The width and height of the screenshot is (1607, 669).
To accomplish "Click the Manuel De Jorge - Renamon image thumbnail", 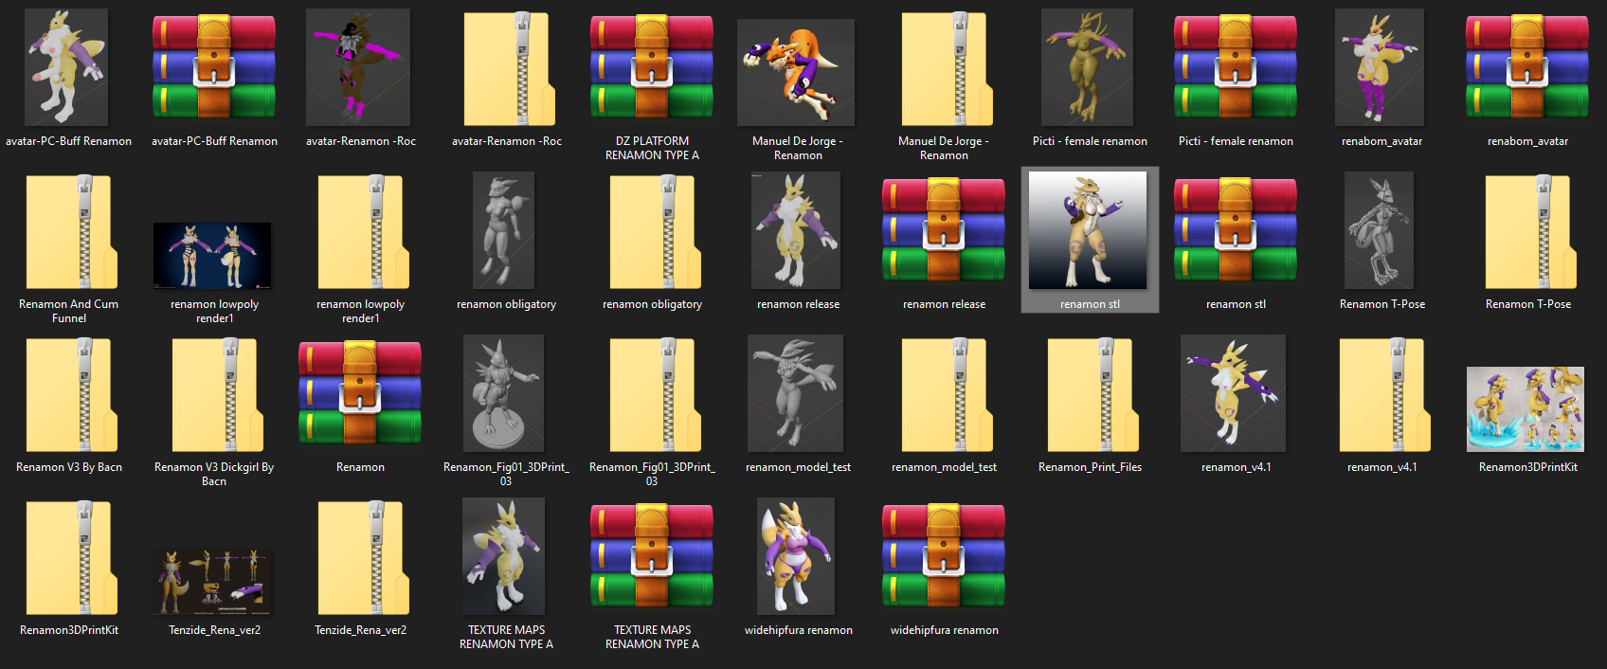I will click(796, 73).
